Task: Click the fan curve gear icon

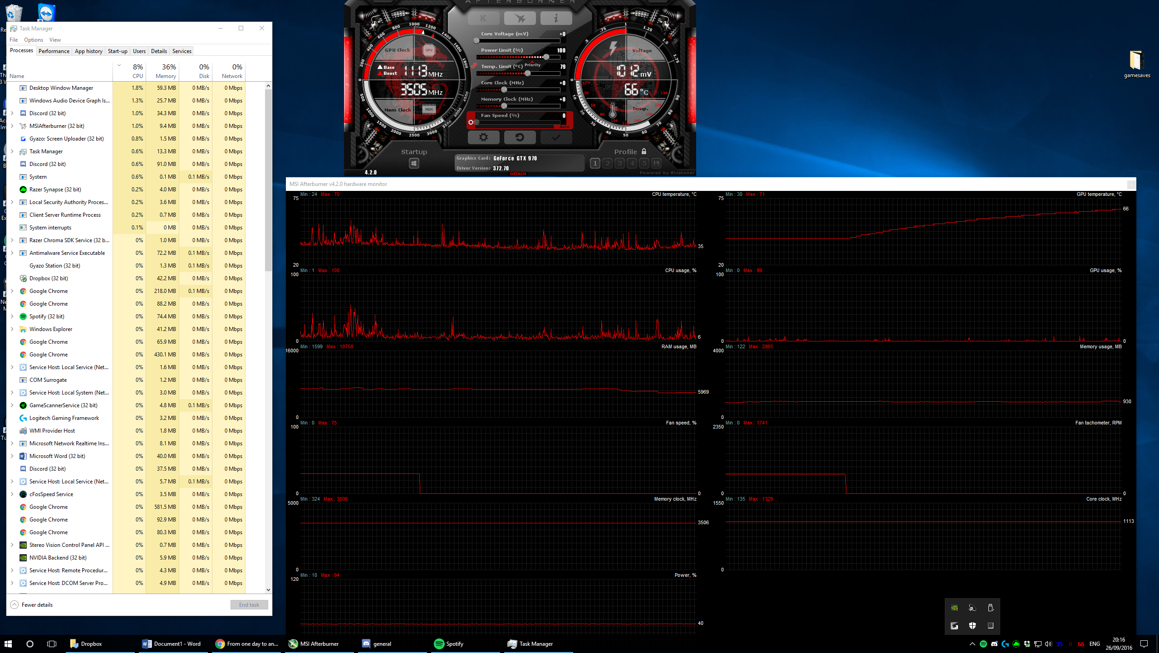Action: (471, 122)
